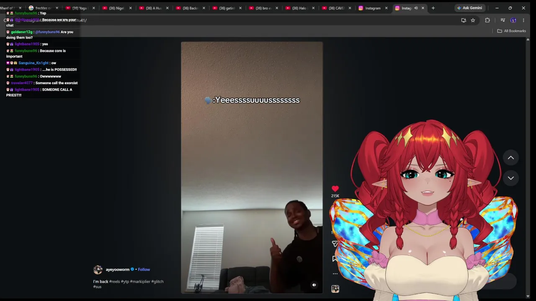536x301 pixels.
Task: Mute the active tab's audio indicator
Action: point(416,8)
